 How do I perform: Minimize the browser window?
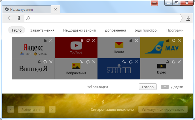tap(169, 3)
